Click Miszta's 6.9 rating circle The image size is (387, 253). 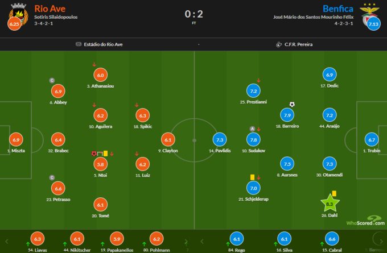(x=16, y=140)
